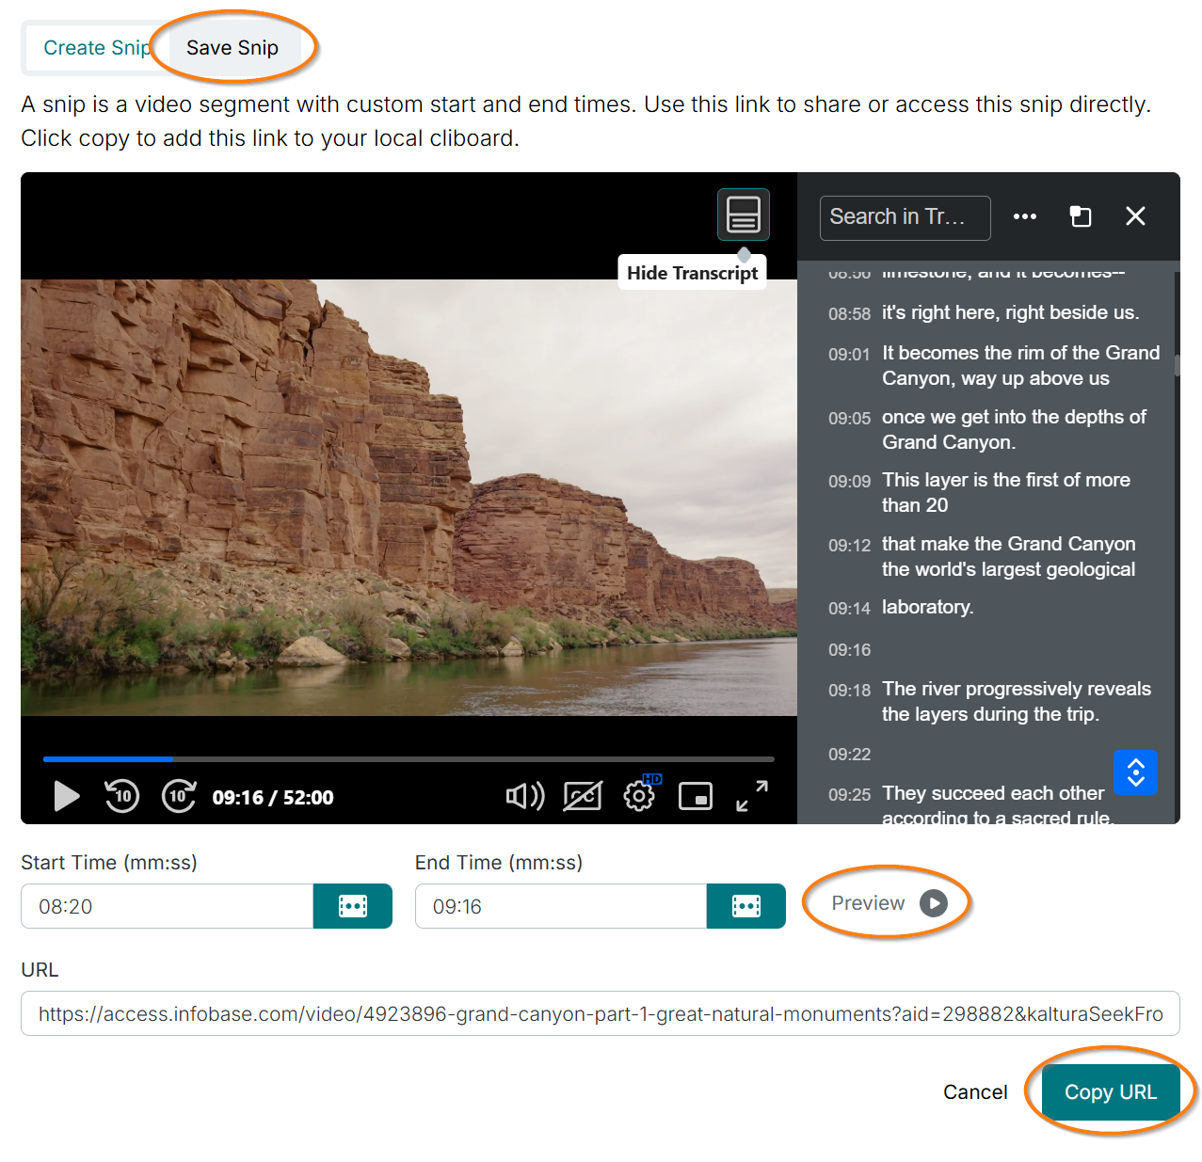Close the transcript panel
This screenshot has height=1162, width=1202.
pyautogui.click(x=1135, y=216)
